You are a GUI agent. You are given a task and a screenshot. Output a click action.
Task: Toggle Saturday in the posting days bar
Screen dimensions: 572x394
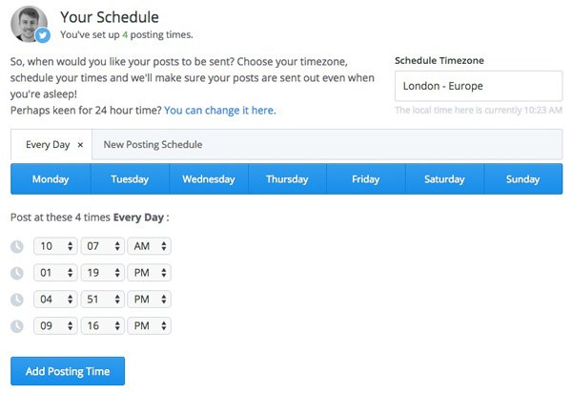[x=444, y=179]
